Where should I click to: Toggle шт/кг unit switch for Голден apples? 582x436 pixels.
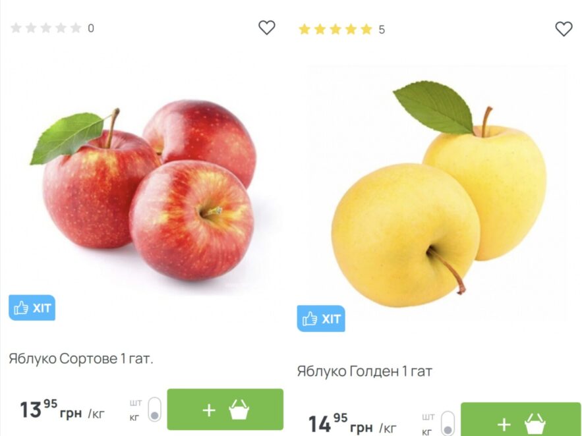(x=448, y=423)
